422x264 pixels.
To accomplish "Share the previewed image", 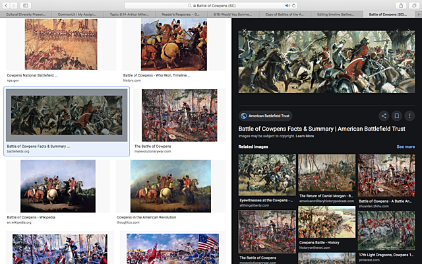I will (384, 116).
